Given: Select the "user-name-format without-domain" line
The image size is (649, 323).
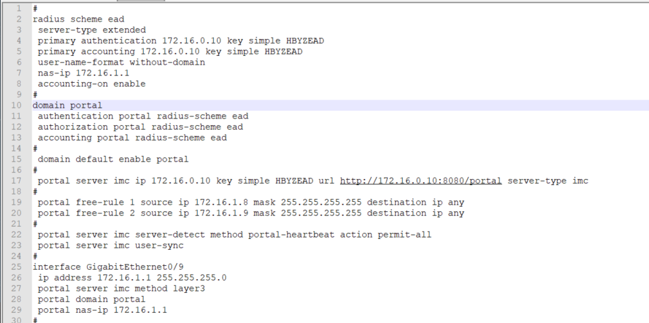Looking at the screenshot, I should click(121, 63).
